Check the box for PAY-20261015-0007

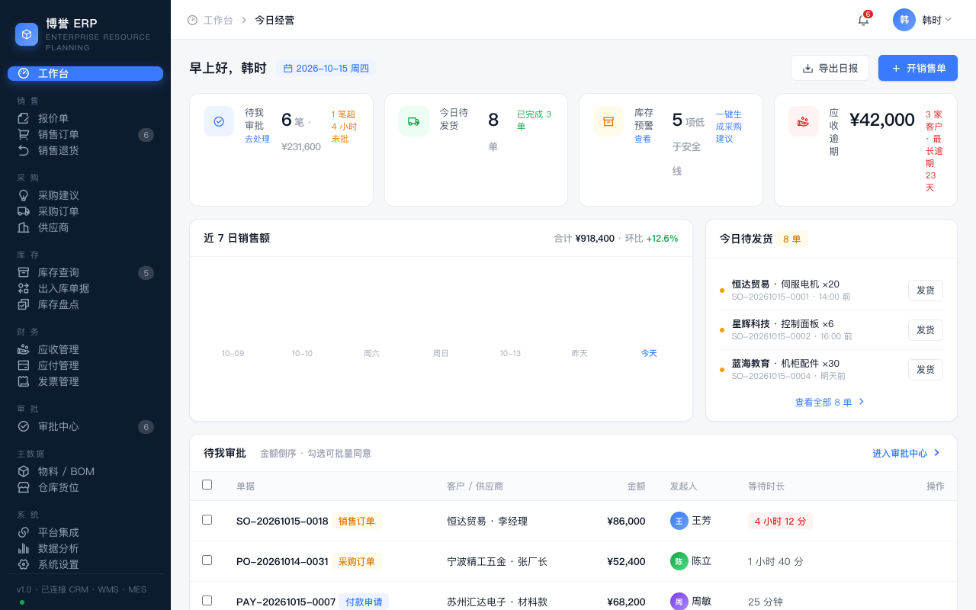point(207,601)
